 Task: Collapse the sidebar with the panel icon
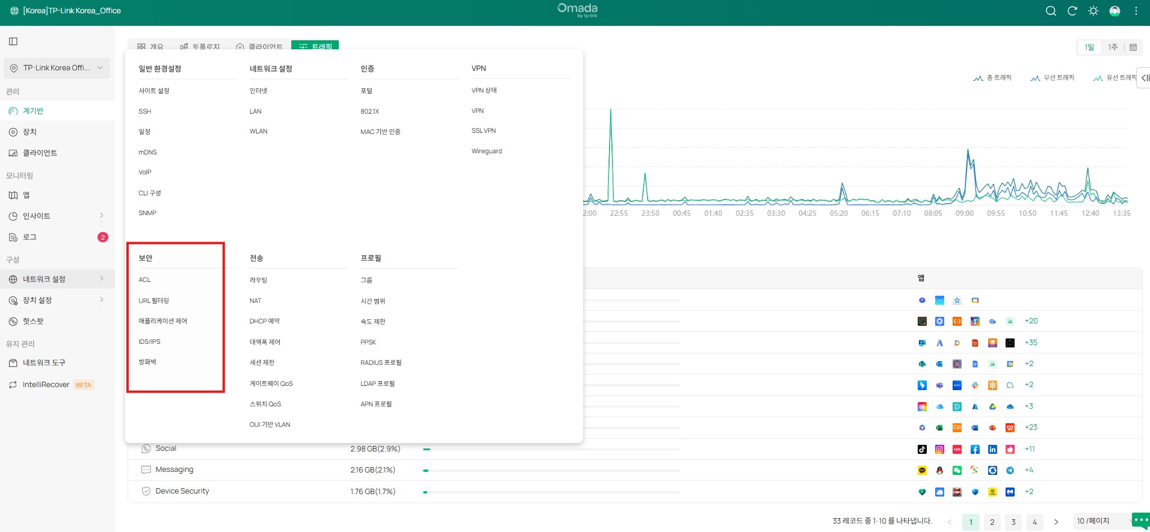click(13, 41)
